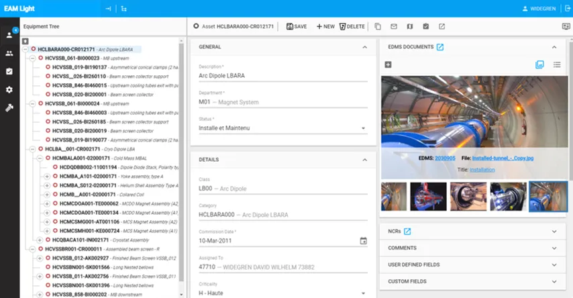Screen dimensions: 573x298
Task: Click the copy asset icon in toolbar
Action: (378, 26)
